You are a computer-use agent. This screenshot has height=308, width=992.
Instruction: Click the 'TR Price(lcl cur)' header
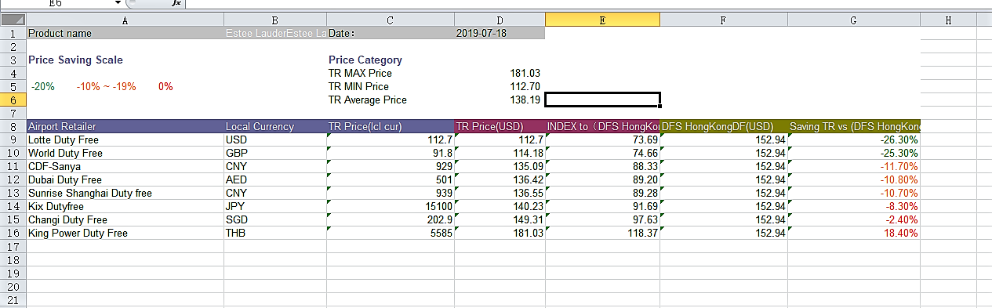390,126
